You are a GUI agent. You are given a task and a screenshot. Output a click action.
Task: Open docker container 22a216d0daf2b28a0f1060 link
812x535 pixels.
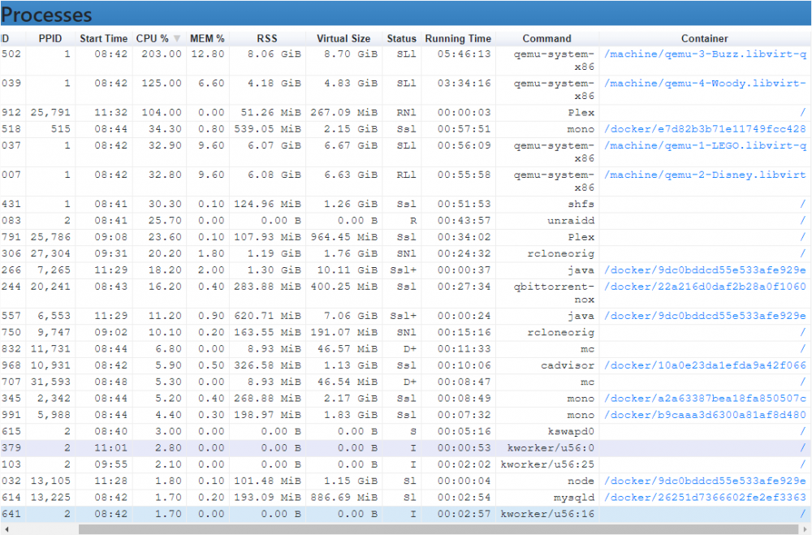[706, 287]
